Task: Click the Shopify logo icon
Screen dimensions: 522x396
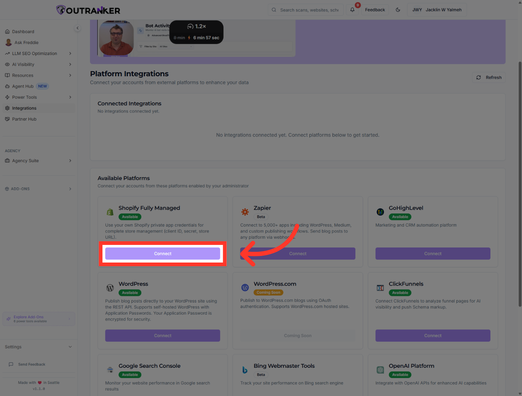Action: tap(110, 212)
